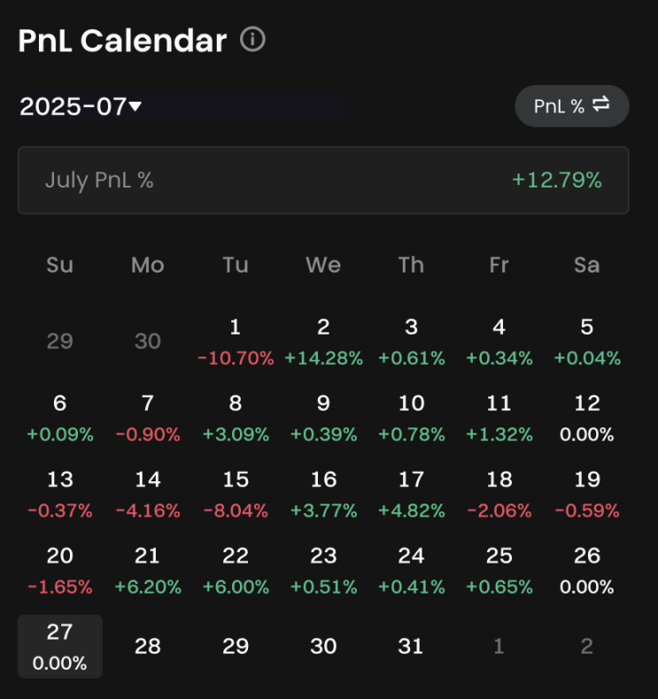Screen dimensions: 658x699
Task: Click the info icon beside PnL Calendar
Action: coord(252,40)
